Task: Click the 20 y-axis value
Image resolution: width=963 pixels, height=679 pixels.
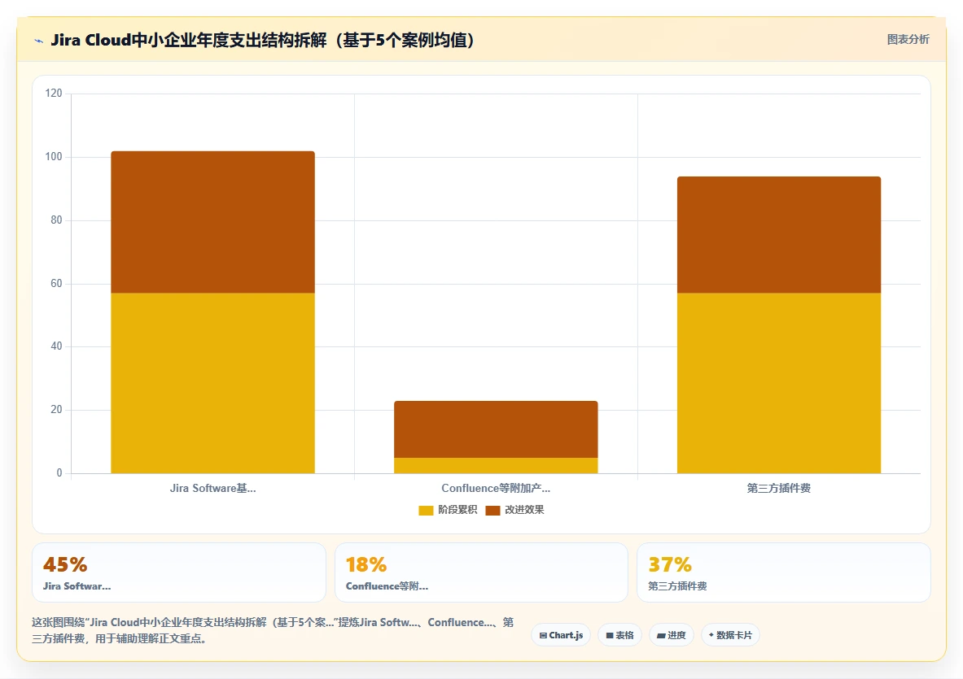Action: (56, 410)
